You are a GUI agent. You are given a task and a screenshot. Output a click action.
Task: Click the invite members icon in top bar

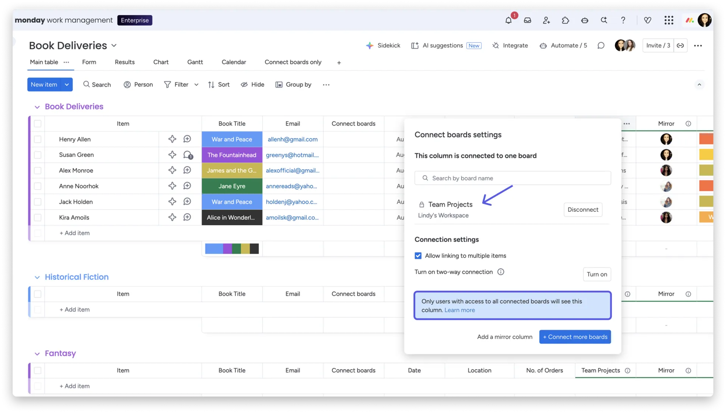click(546, 20)
